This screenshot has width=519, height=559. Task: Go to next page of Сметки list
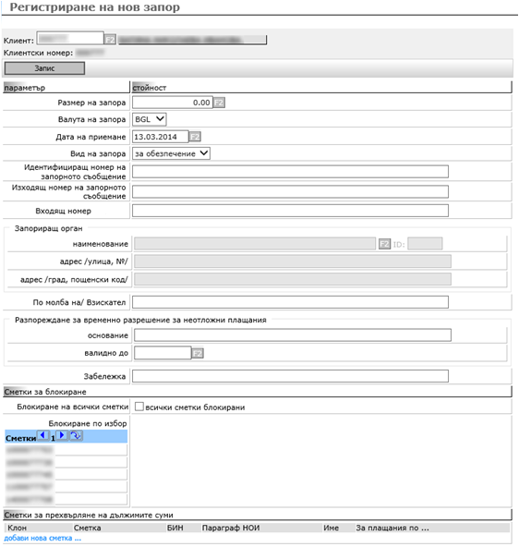pyautogui.click(x=62, y=435)
